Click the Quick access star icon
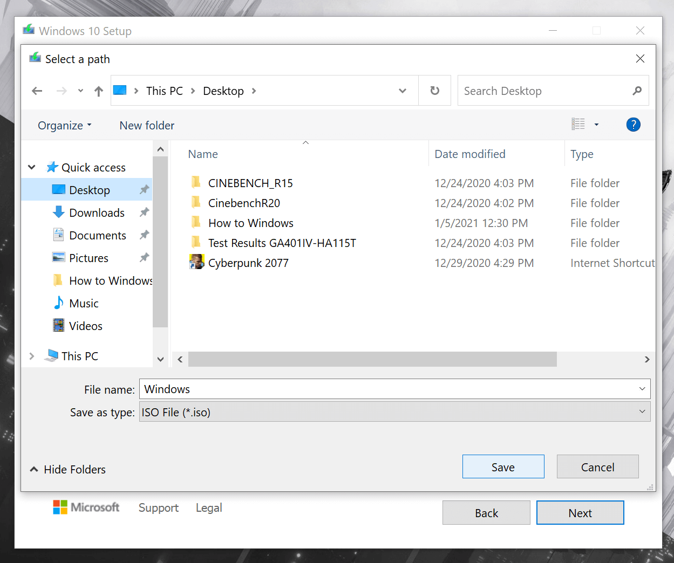This screenshot has width=674, height=563. tap(52, 167)
